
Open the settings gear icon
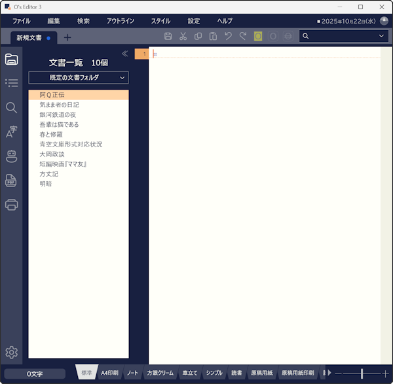pos(11,353)
